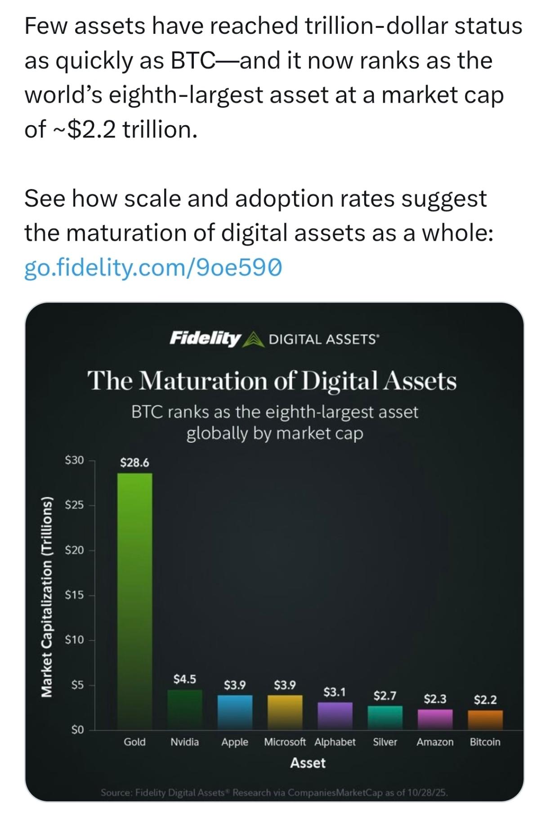Click the chart subtitle about BTC ranking

click(275, 422)
